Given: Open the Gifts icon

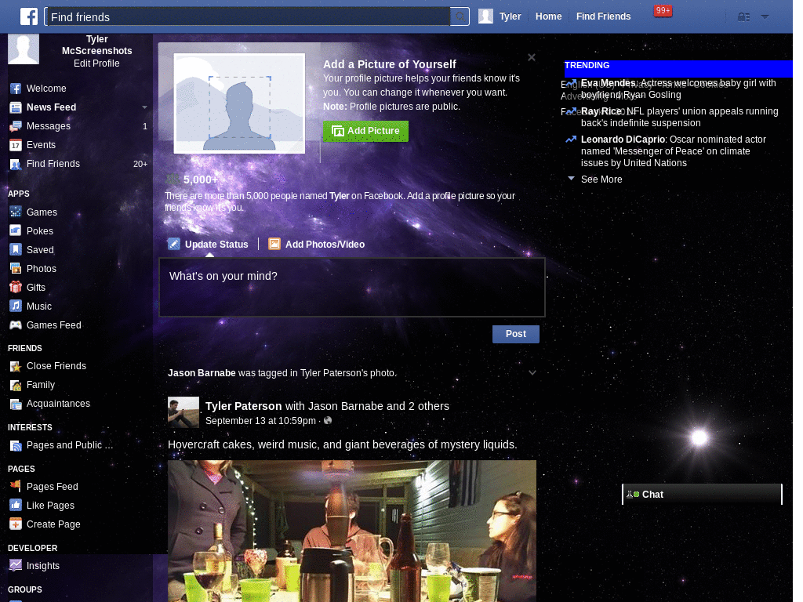Looking at the screenshot, I should click(x=16, y=287).
